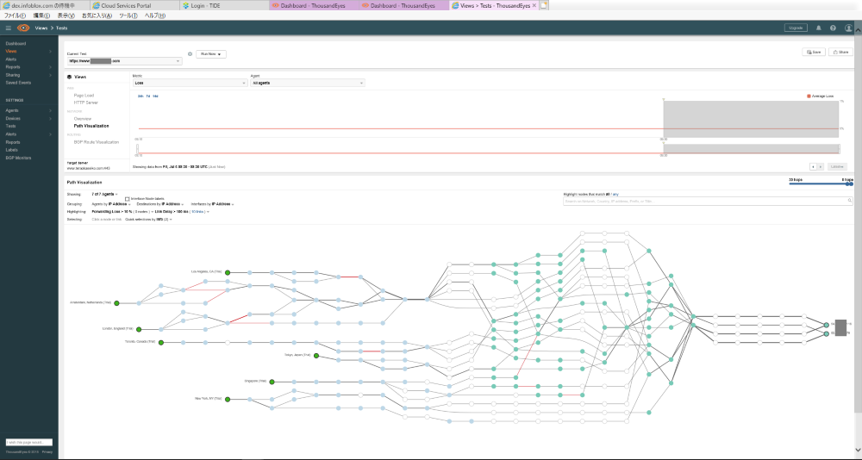Image resolution: width=862 pixels, height=460 pixels.
Task: Open the help question mark icon
Action: 834,28
